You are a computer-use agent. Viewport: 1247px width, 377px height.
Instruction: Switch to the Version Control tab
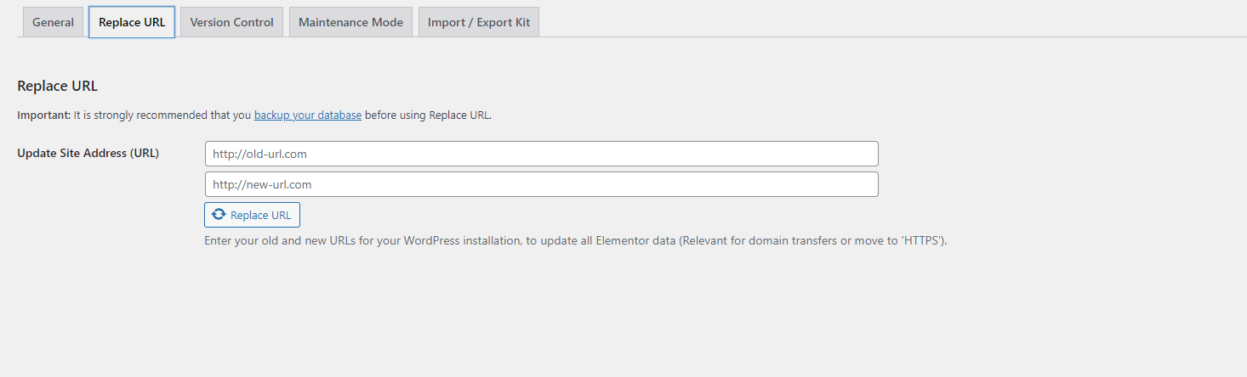pyautogui.click(x=231, y=22)
